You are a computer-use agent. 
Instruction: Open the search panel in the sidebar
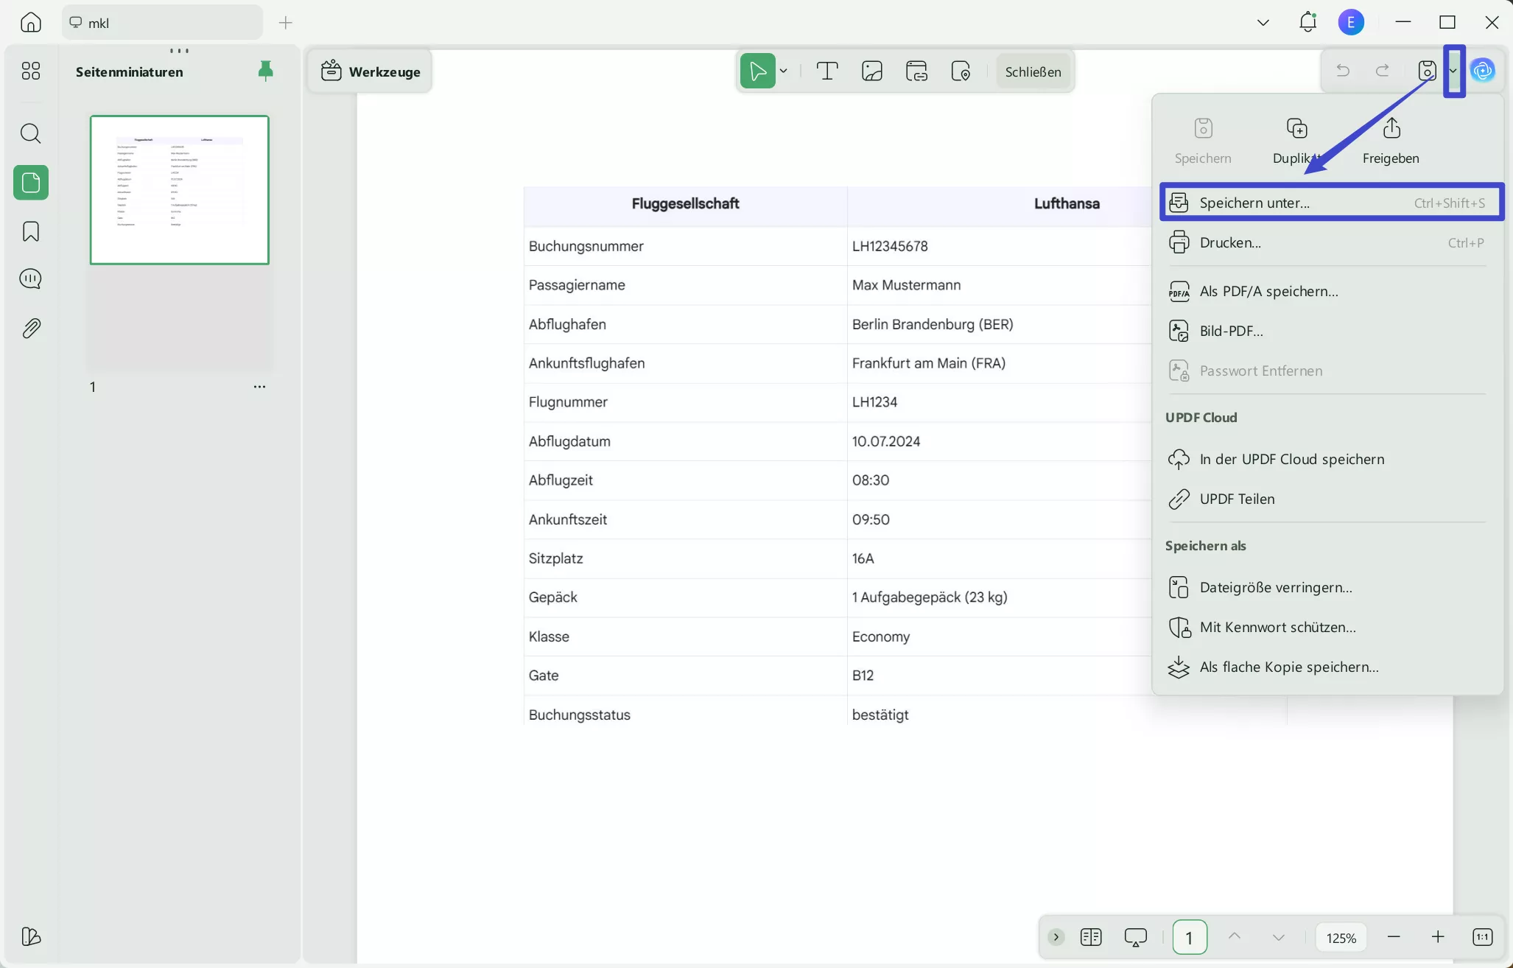(31, 133)
